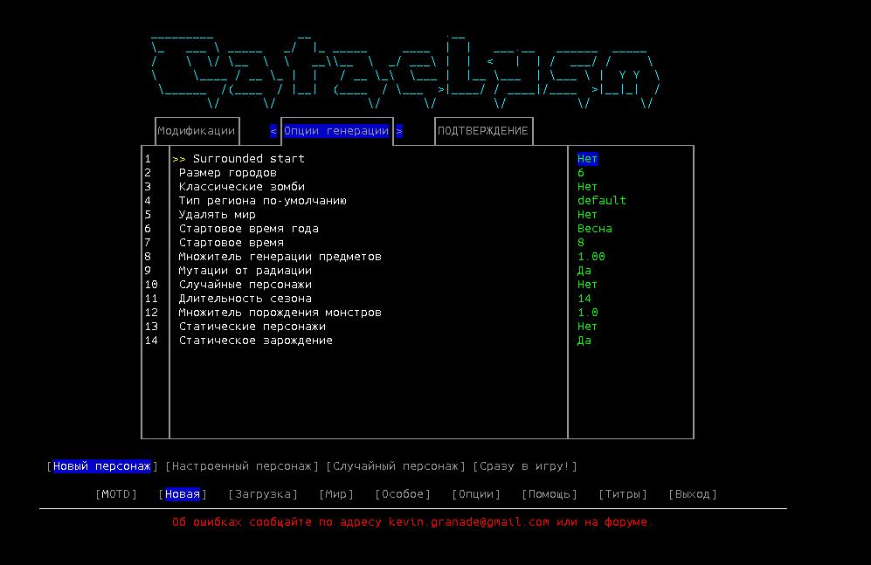Select the Статические персонажи option
Viewport: 871px width, 565px height.
pos(252,327)
